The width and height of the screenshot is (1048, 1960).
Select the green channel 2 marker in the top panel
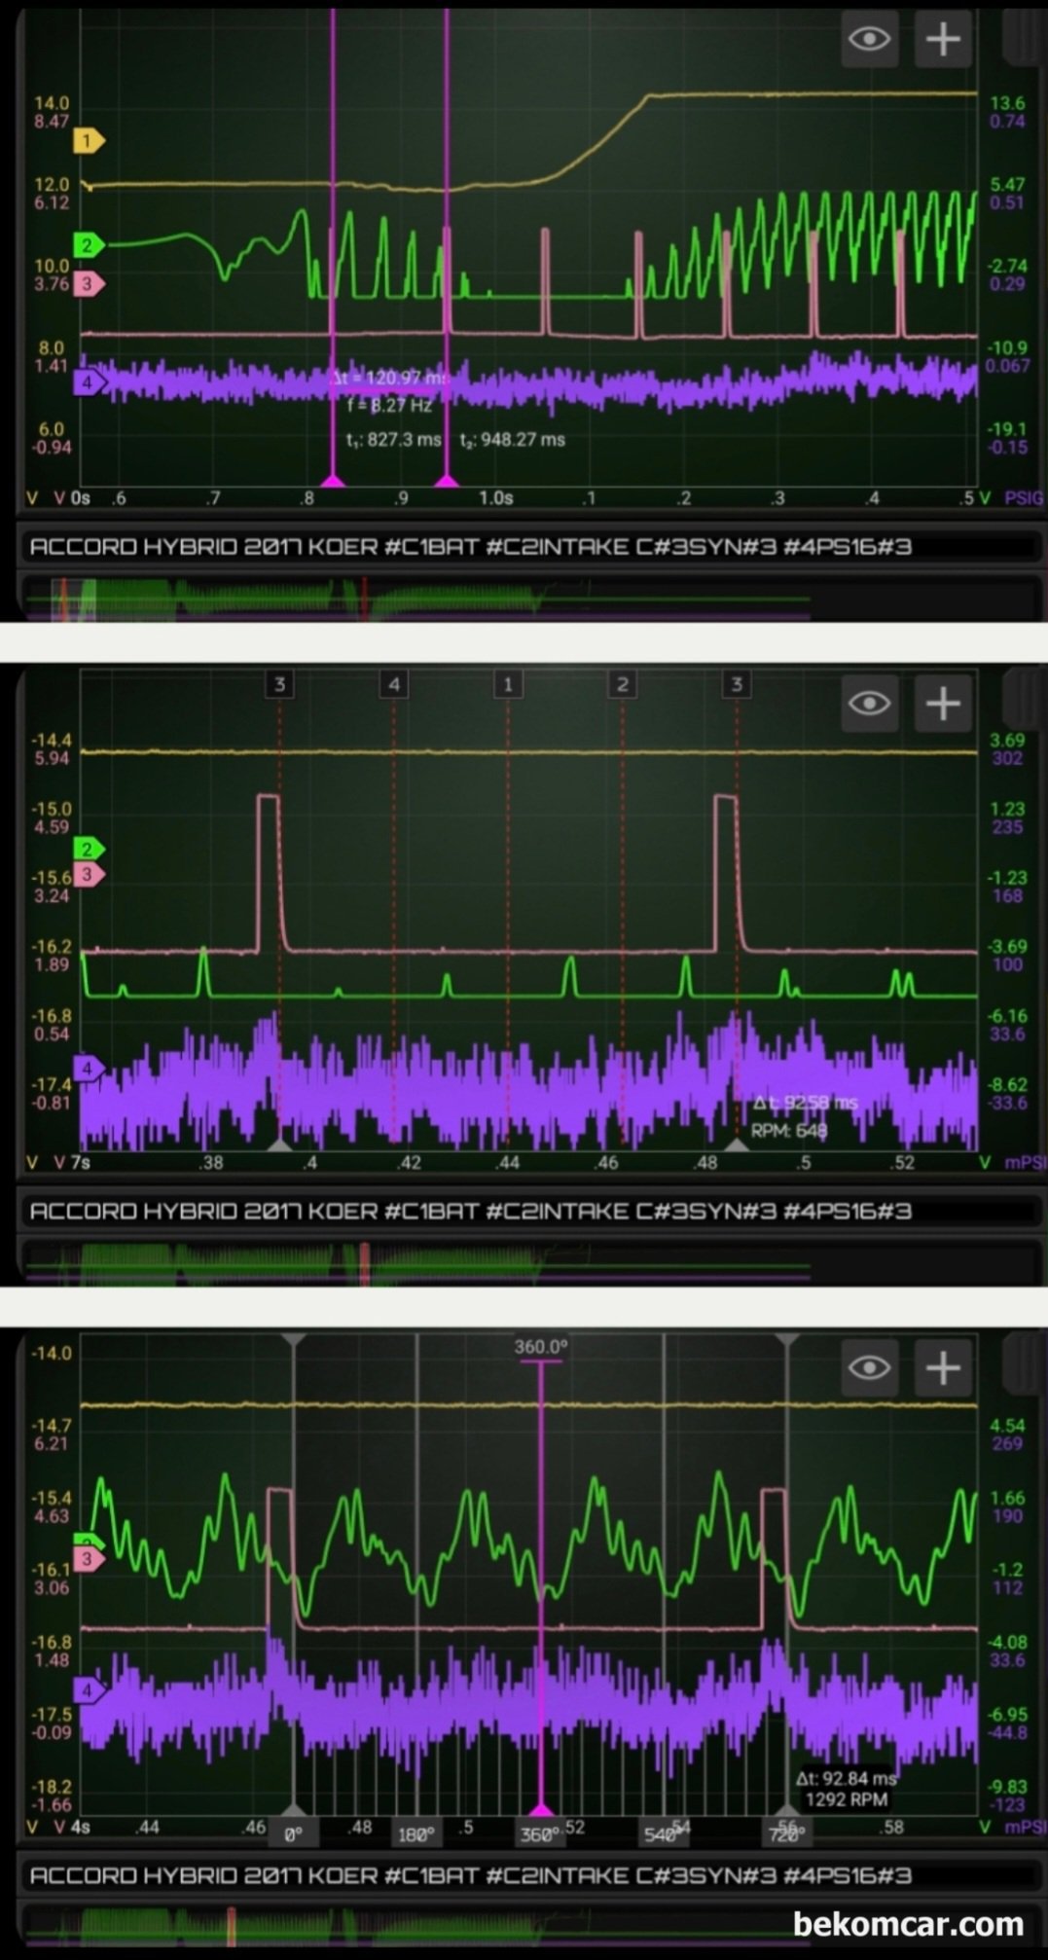pos(89,244)
